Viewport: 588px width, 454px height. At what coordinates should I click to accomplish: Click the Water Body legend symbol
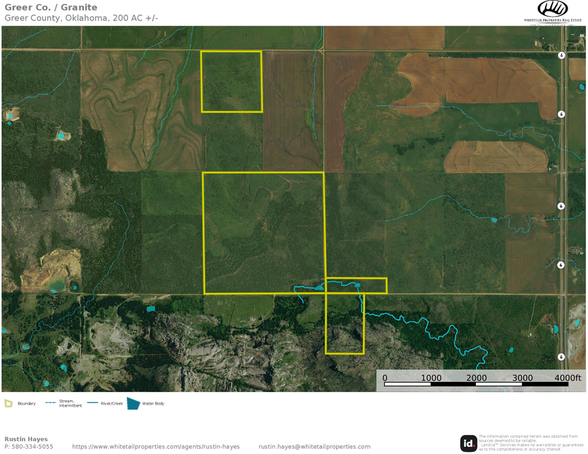point(133,403)
